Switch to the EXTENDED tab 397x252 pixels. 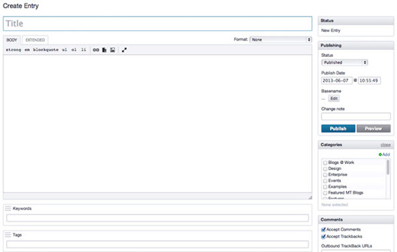[x=35, y=40]
